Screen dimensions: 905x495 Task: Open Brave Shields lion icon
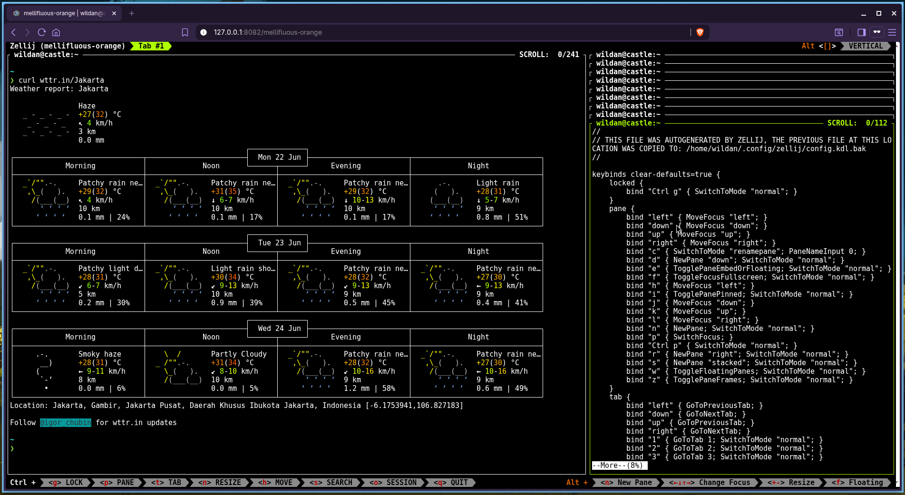[700, 32]
